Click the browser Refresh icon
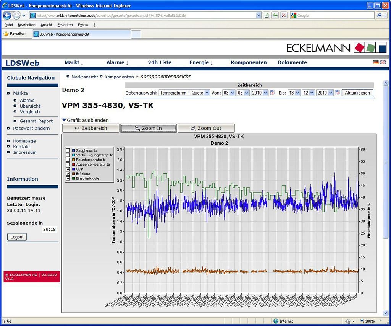This screenshot has width=391, height=326. click(x=275, y=15)
